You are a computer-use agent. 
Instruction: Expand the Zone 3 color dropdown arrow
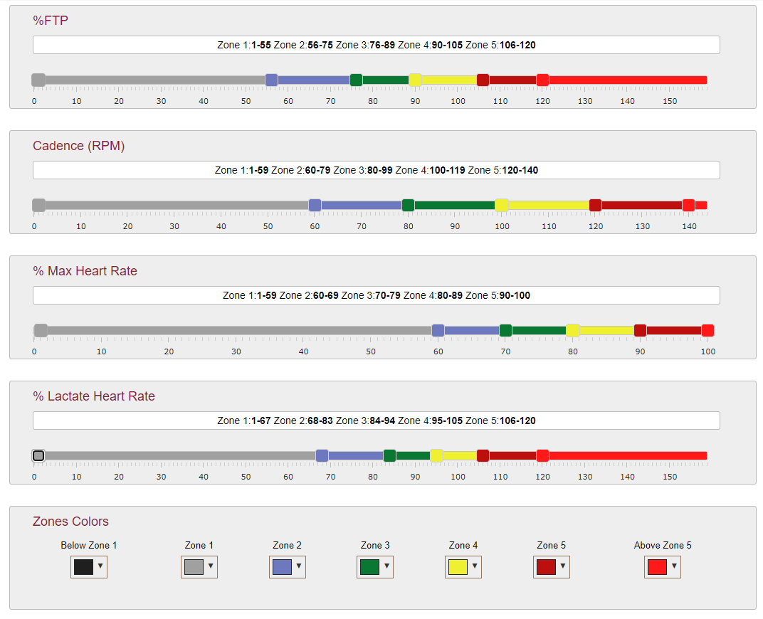click(387, 566)
